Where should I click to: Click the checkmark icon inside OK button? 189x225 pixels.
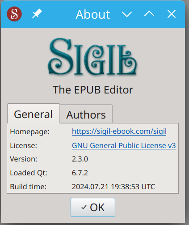pos(84,207)
